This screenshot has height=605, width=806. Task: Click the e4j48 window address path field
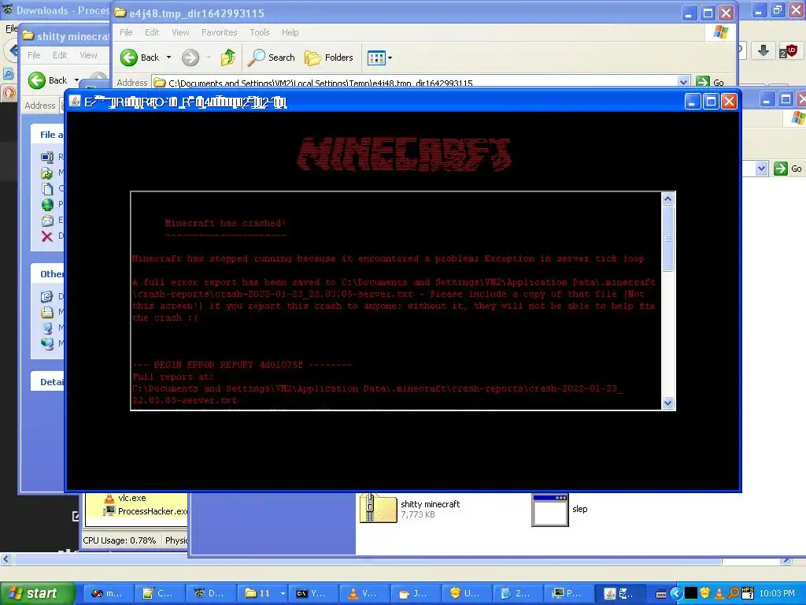click(x=416, y=82)
